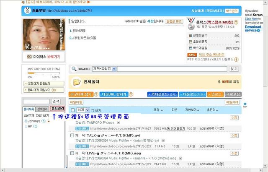
Task: Switch to the 폴더목록 tab
Action: 29,109
